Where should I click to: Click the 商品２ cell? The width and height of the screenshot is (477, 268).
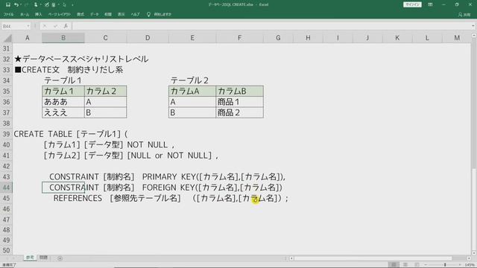tap(239, 112)
